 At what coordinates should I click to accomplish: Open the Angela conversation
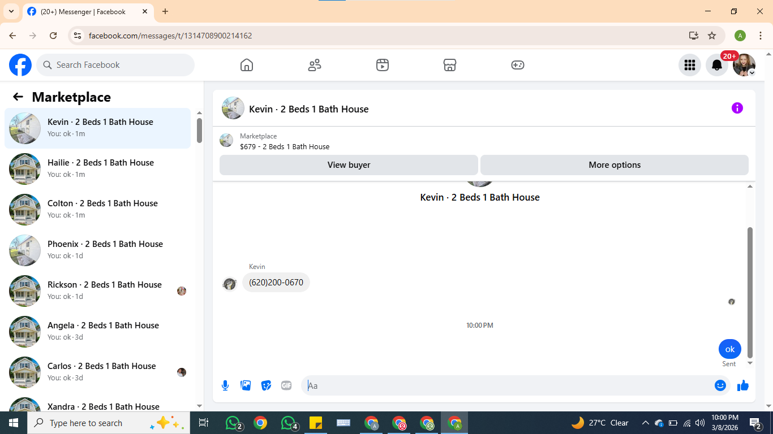98,332
